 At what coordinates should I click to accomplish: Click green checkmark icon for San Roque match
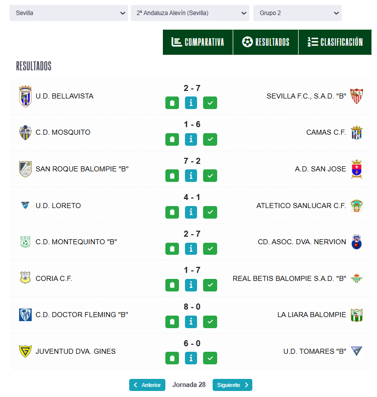(210, 176)
